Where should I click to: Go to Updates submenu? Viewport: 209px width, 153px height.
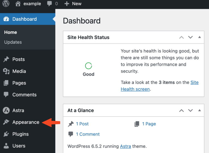(13, 42)
